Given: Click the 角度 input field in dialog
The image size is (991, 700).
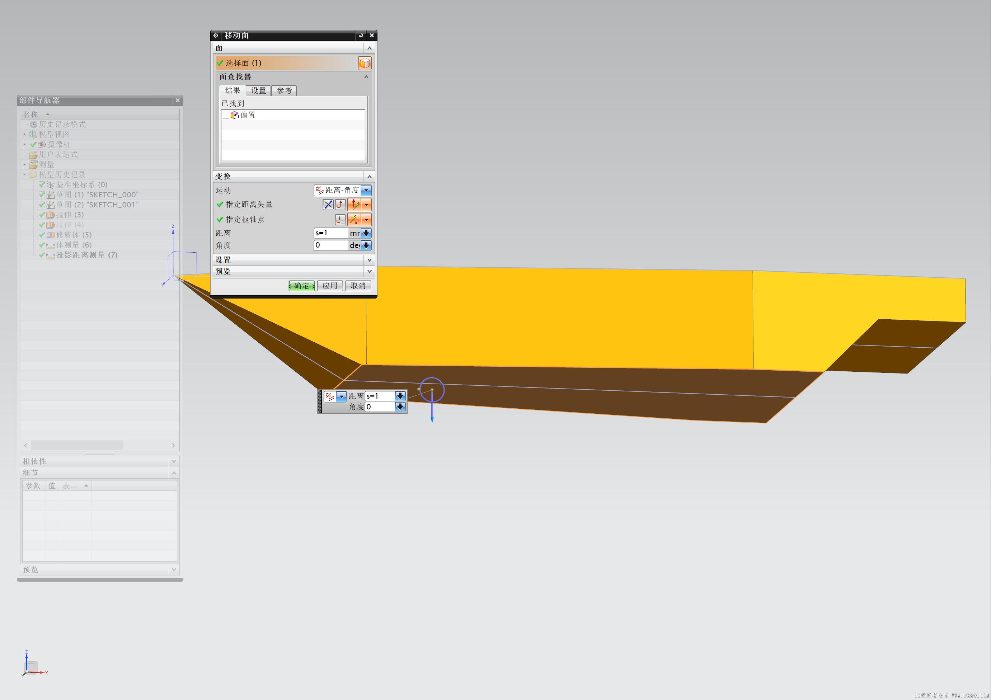Looking at the screenshot, I should tap(331, 245).
